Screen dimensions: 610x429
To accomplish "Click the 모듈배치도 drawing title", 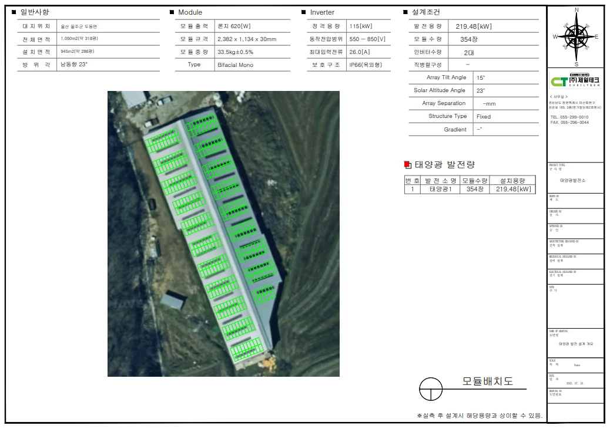I will click(x=487, y=381).
